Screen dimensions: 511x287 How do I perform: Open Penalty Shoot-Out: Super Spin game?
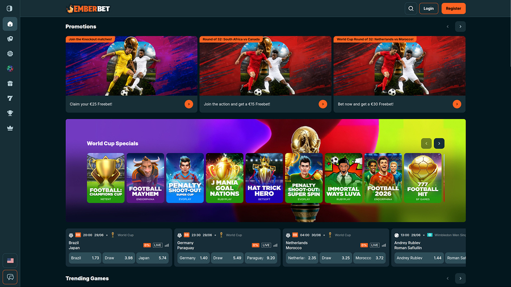click(304, 178)
